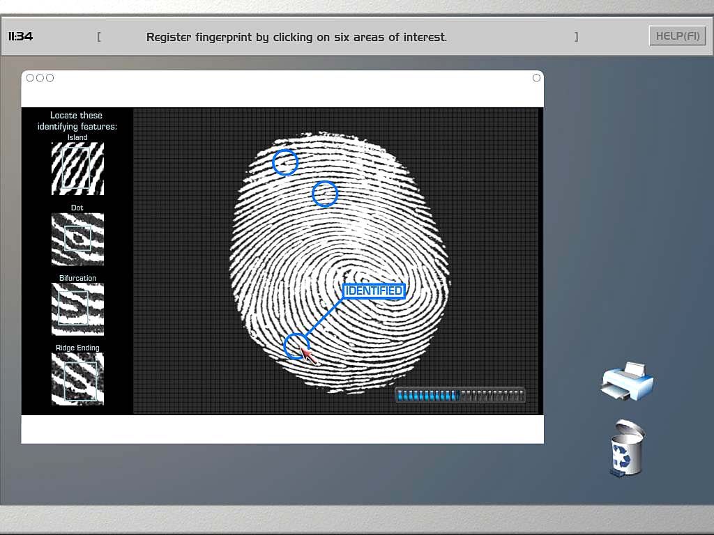Click the 'Register fingerprint' instruction text
The height and width of the screenshot is (535, 714).
pyautogui.click(x=296, y=37)
